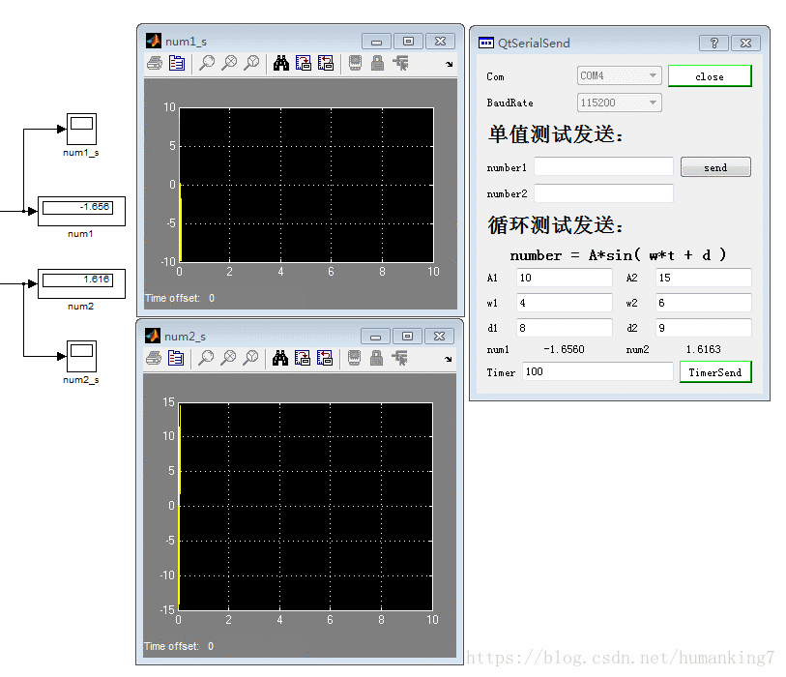The image size is (786, 677).
Task: Click toolbar overflow arrow in num2_s window
Action: pyautogui.click(x=449, y=359)
